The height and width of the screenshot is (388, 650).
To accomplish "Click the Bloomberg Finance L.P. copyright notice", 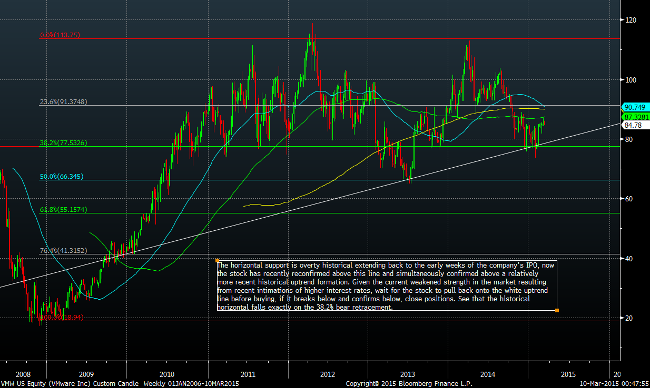I will tap(409, 384).
